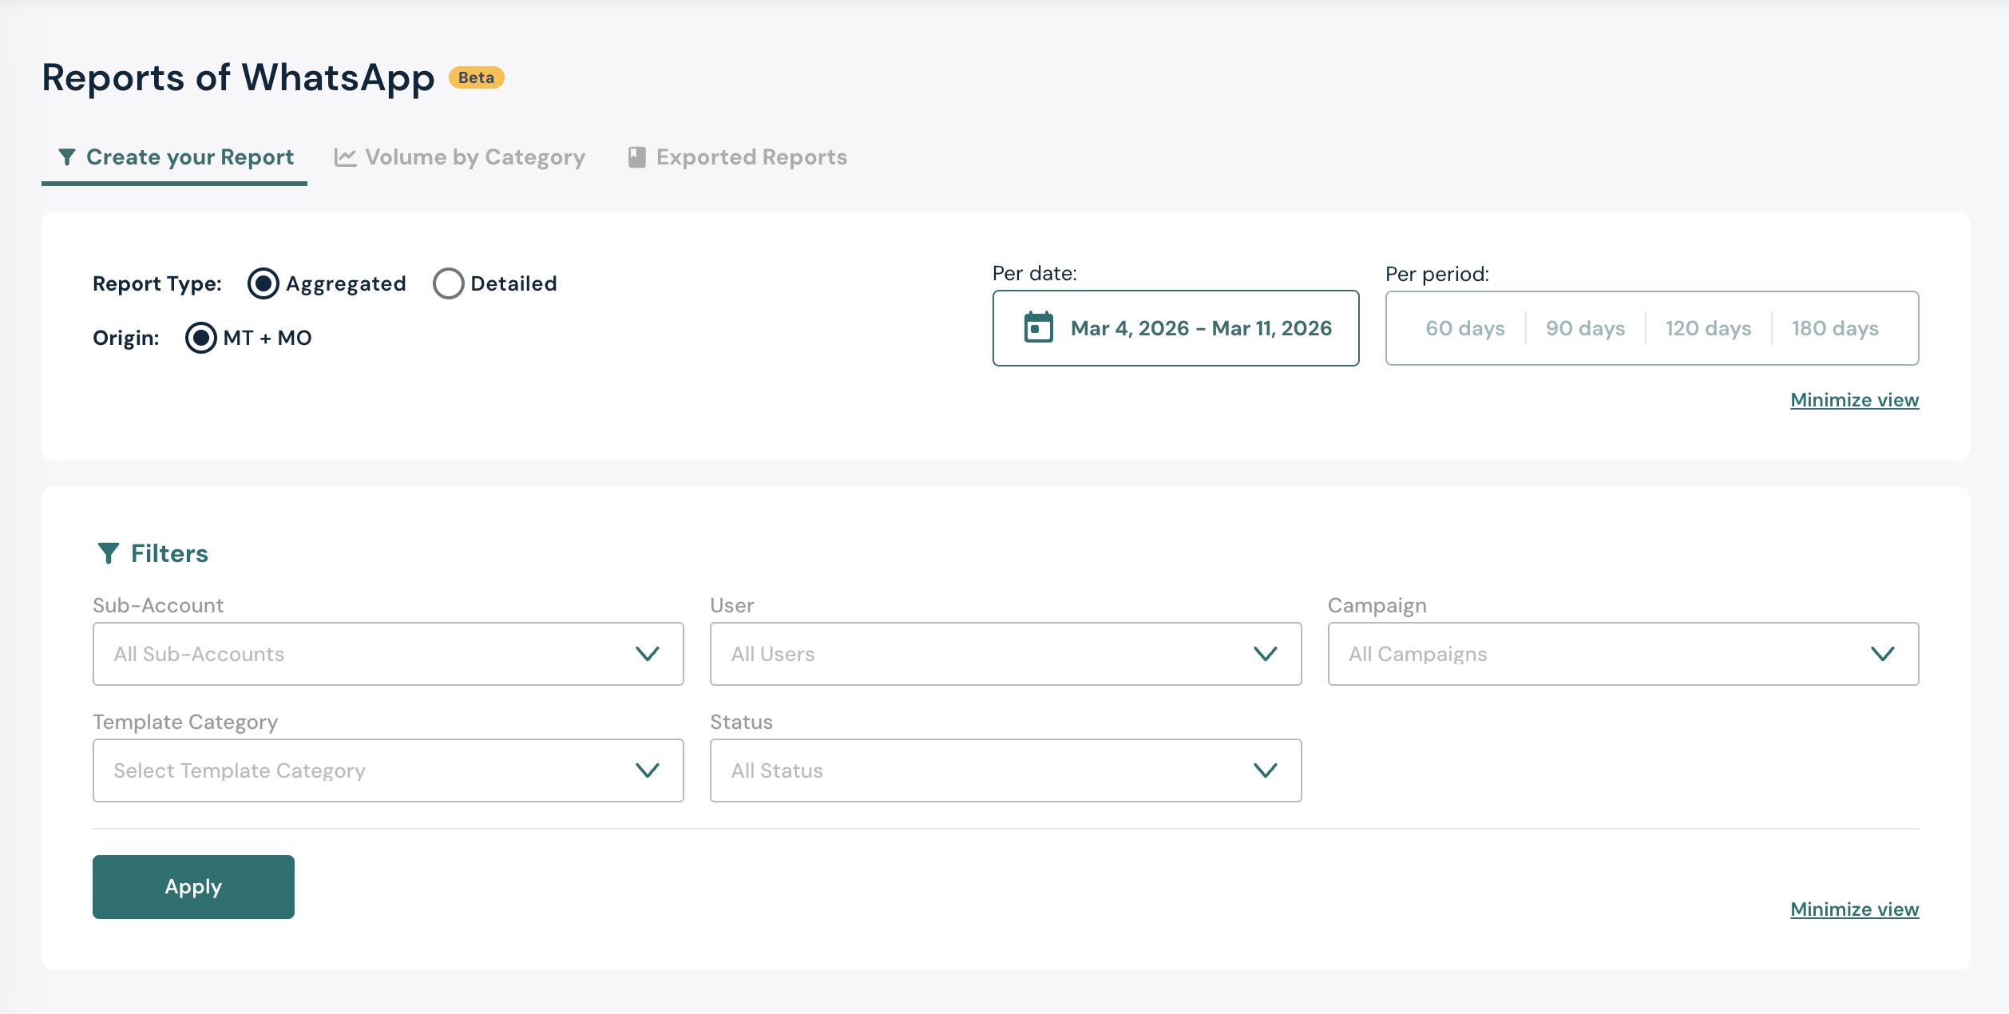Click the Beta badge next to title
The image size is (2009, 1014).
tap(476, 77)
